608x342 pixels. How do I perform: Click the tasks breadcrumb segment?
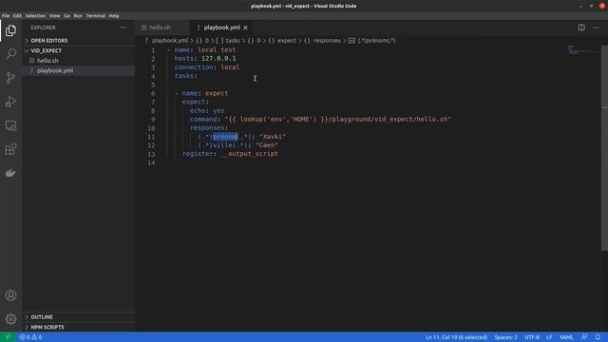(x=233, y=40)
